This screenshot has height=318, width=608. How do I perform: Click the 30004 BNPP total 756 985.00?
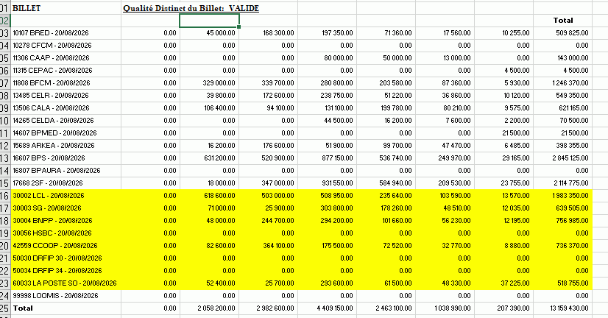(572, 221)
